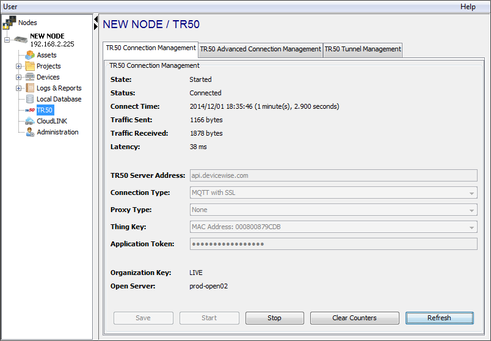Click the Stop button
The height and width of the screenshot is (341, 491).
(275, 318)
